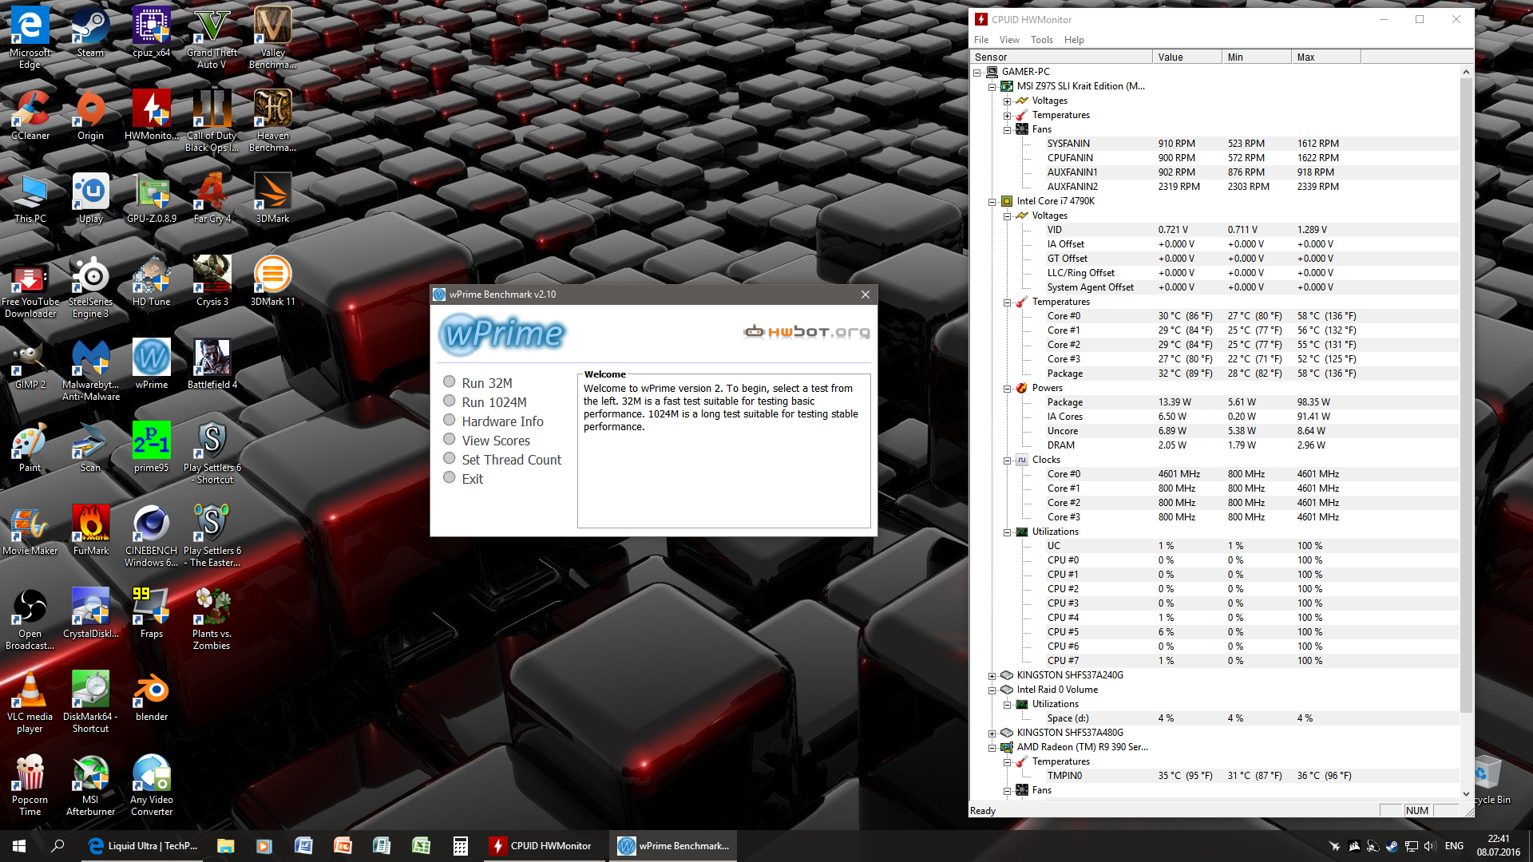
Task: Open FurMark desktop icon
Action: (x=90, y=530)
